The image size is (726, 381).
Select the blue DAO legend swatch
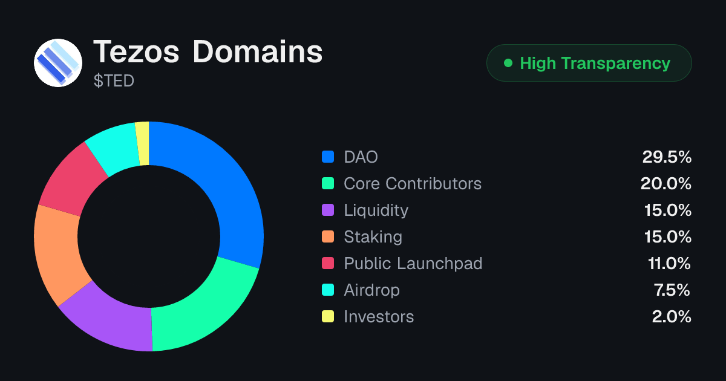point(328,157)
